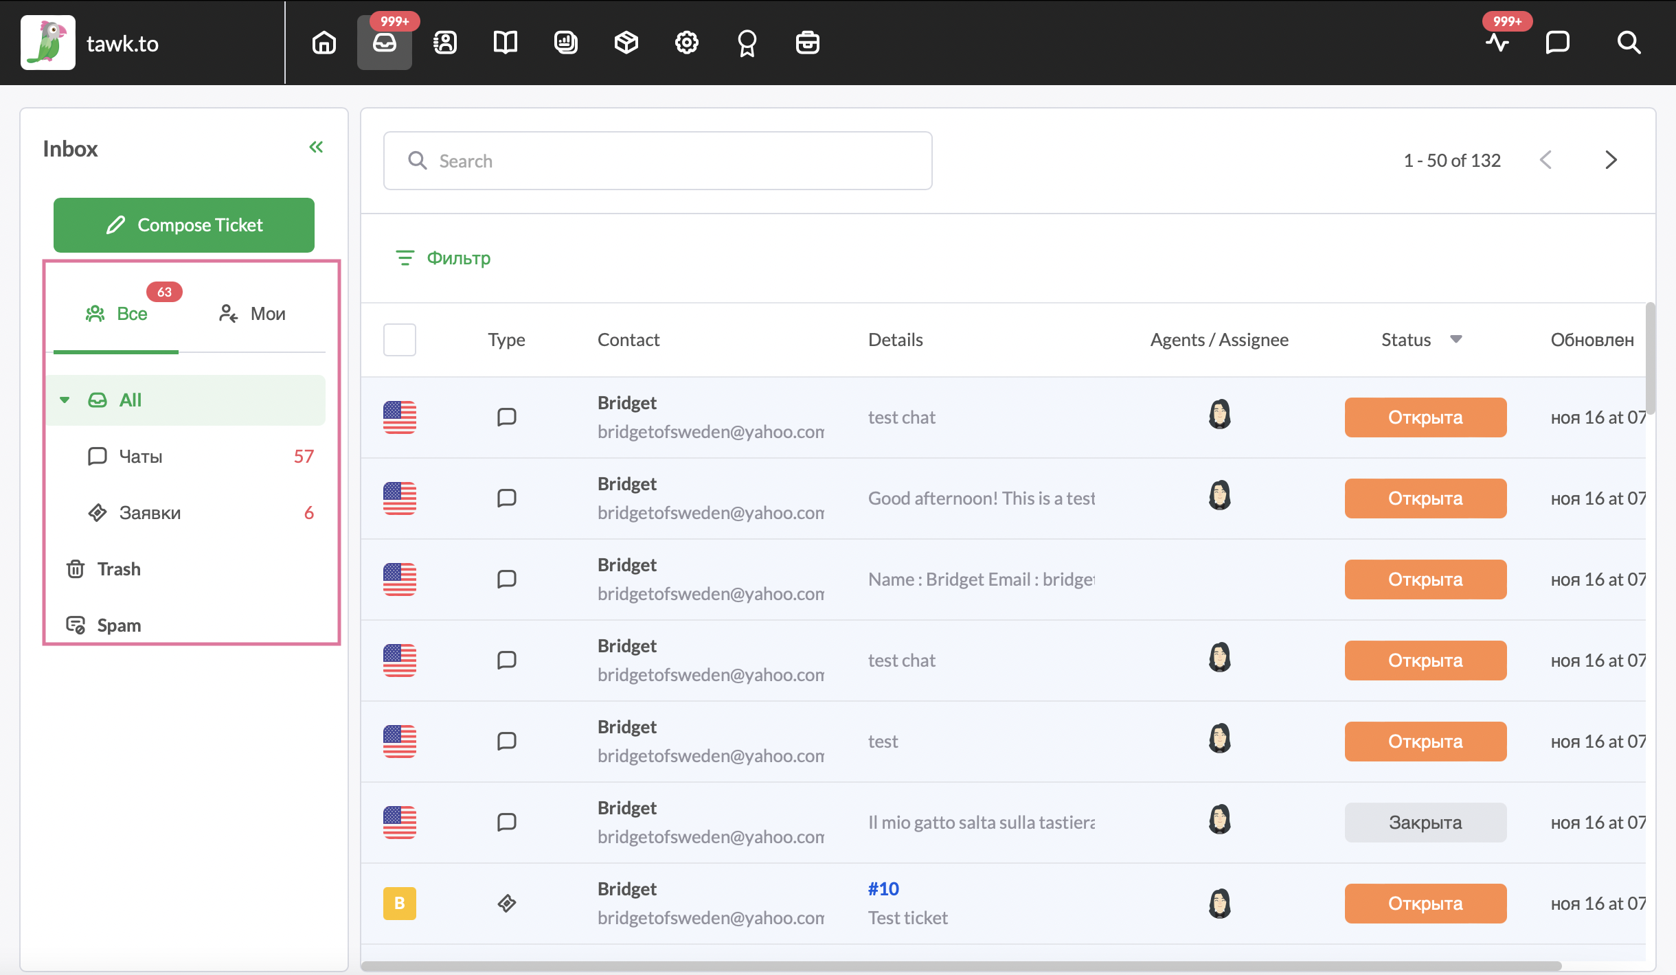Open the Add-ons cube icon
Screen dimensions: 1676x975
[x=626, y=43]
